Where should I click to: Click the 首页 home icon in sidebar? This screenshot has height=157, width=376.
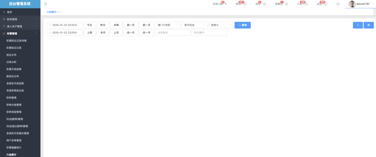click(4, 12)
